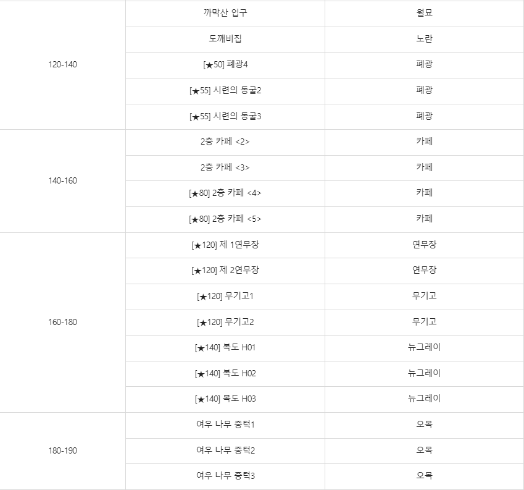The image size is (524, 490).
Task: Click [★55] 시련의 동굴3 row
Action: (x=225, y=117)
